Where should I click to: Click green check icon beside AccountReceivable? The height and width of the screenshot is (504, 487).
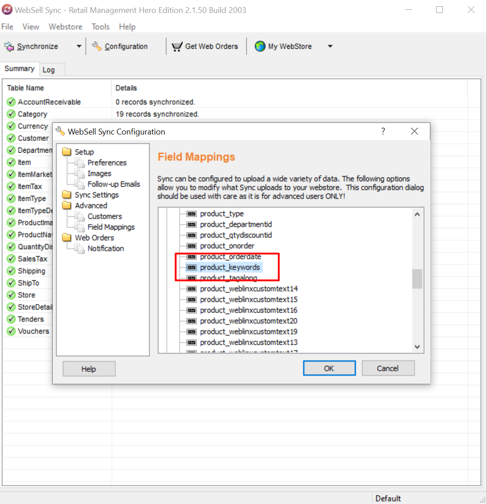click(x=11, y=102)
